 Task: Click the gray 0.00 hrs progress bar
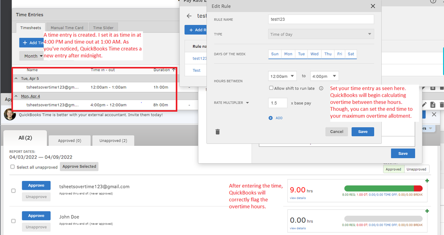point(383,219)
